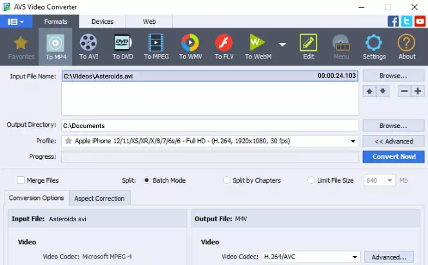Select the Split by Chapters option

point(226,180)
